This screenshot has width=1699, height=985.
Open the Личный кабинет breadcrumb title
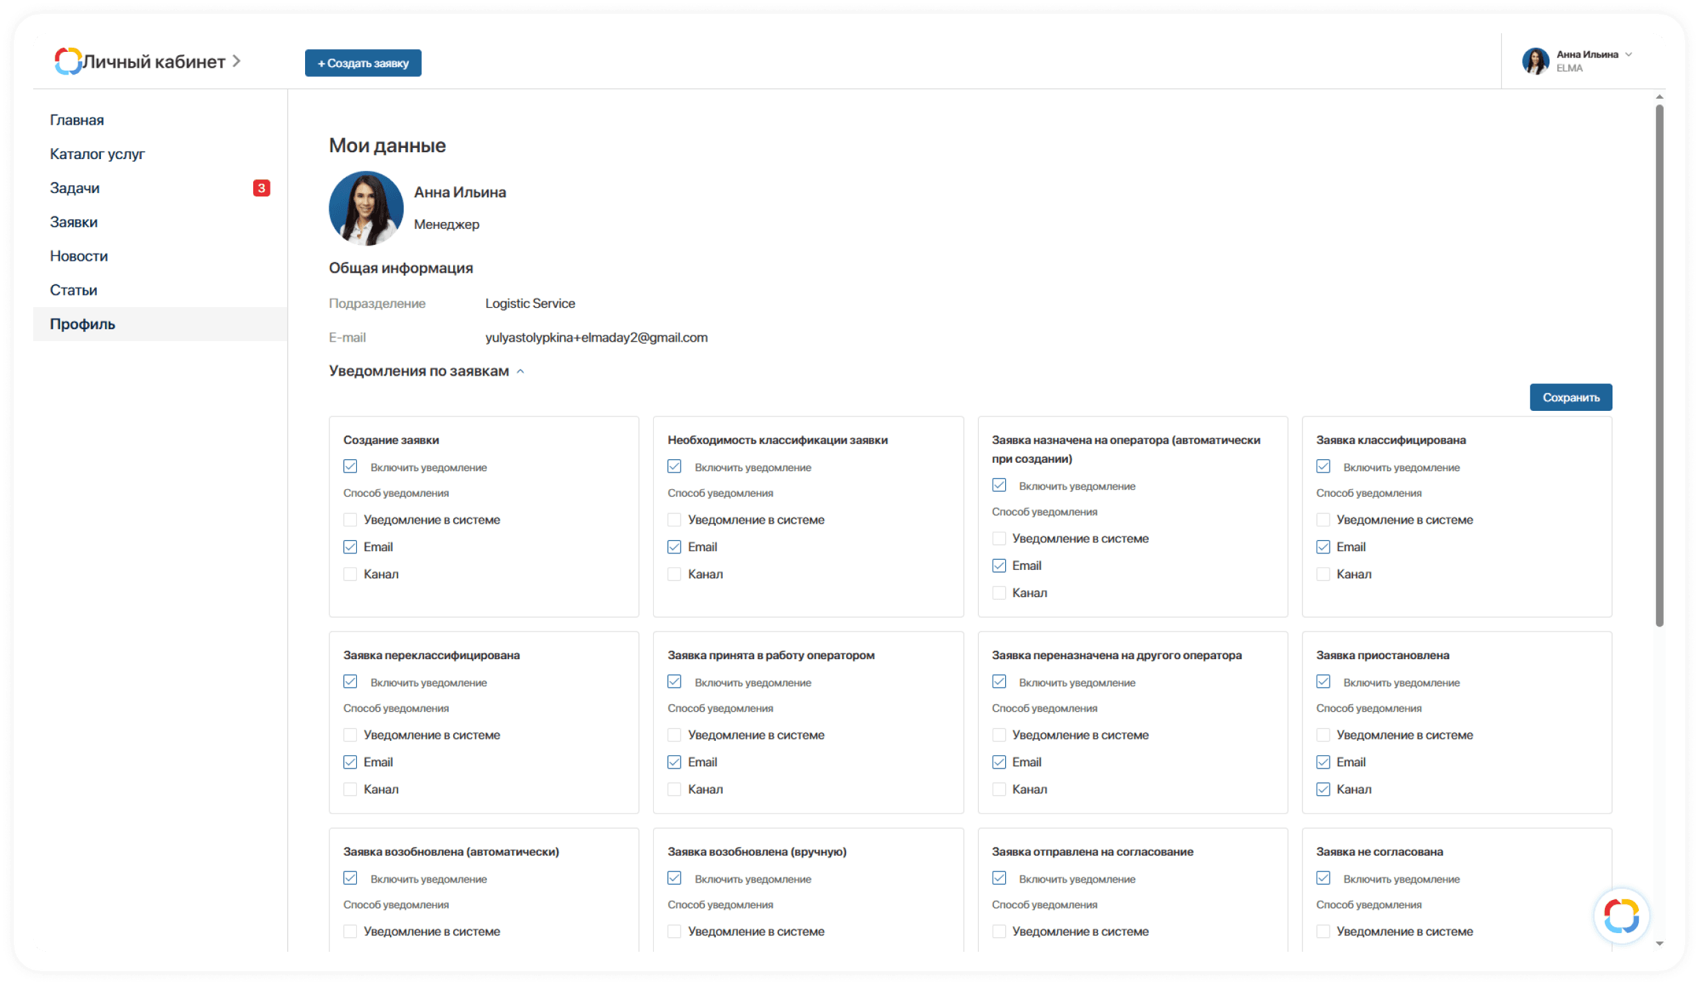(x=154, y=62)
